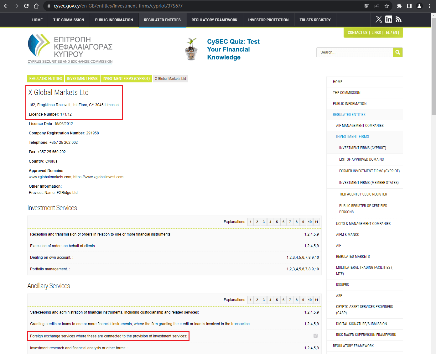436x354 pixels.
Task: Open TRUSTS REGISTRY top menu
Action: coord(315,20)
